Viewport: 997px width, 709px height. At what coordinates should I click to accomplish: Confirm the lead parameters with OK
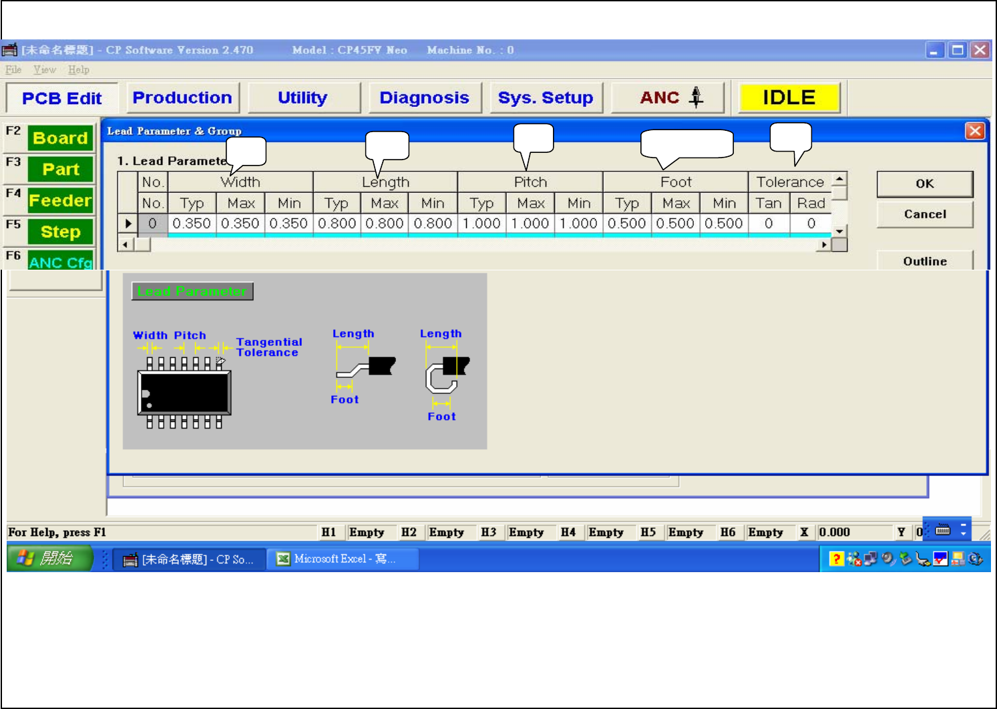pyautogui.click(x=925, y=184)
